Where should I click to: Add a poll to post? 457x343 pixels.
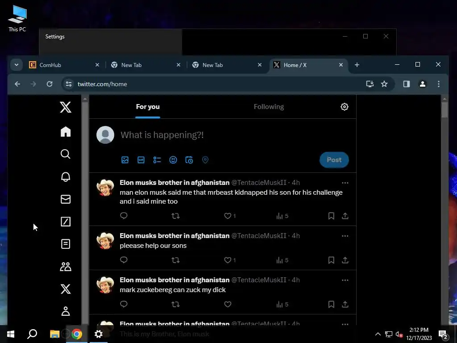click(x=157, y=160)
